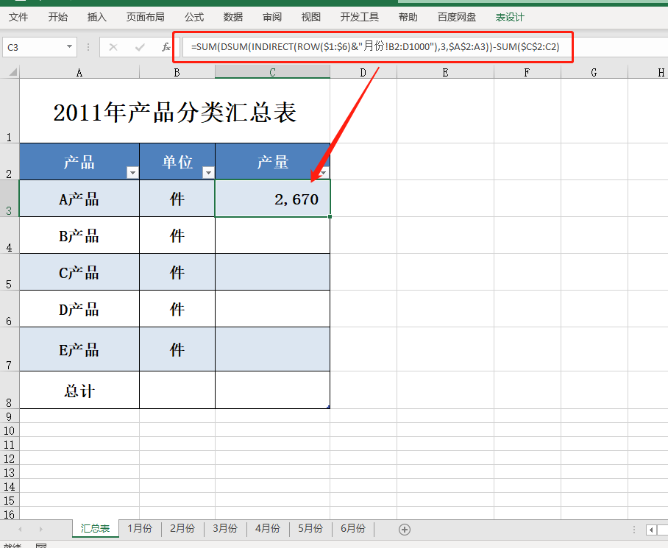Confirm formula with the checkmark icon

click(x=139, y=47)
